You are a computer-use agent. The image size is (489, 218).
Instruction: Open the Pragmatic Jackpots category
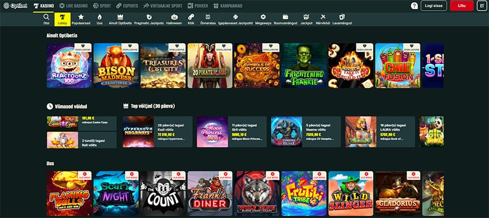pyautogui.click(x=149, y=19)
